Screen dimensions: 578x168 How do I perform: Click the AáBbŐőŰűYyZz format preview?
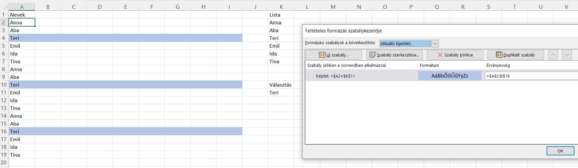[450, 76]
